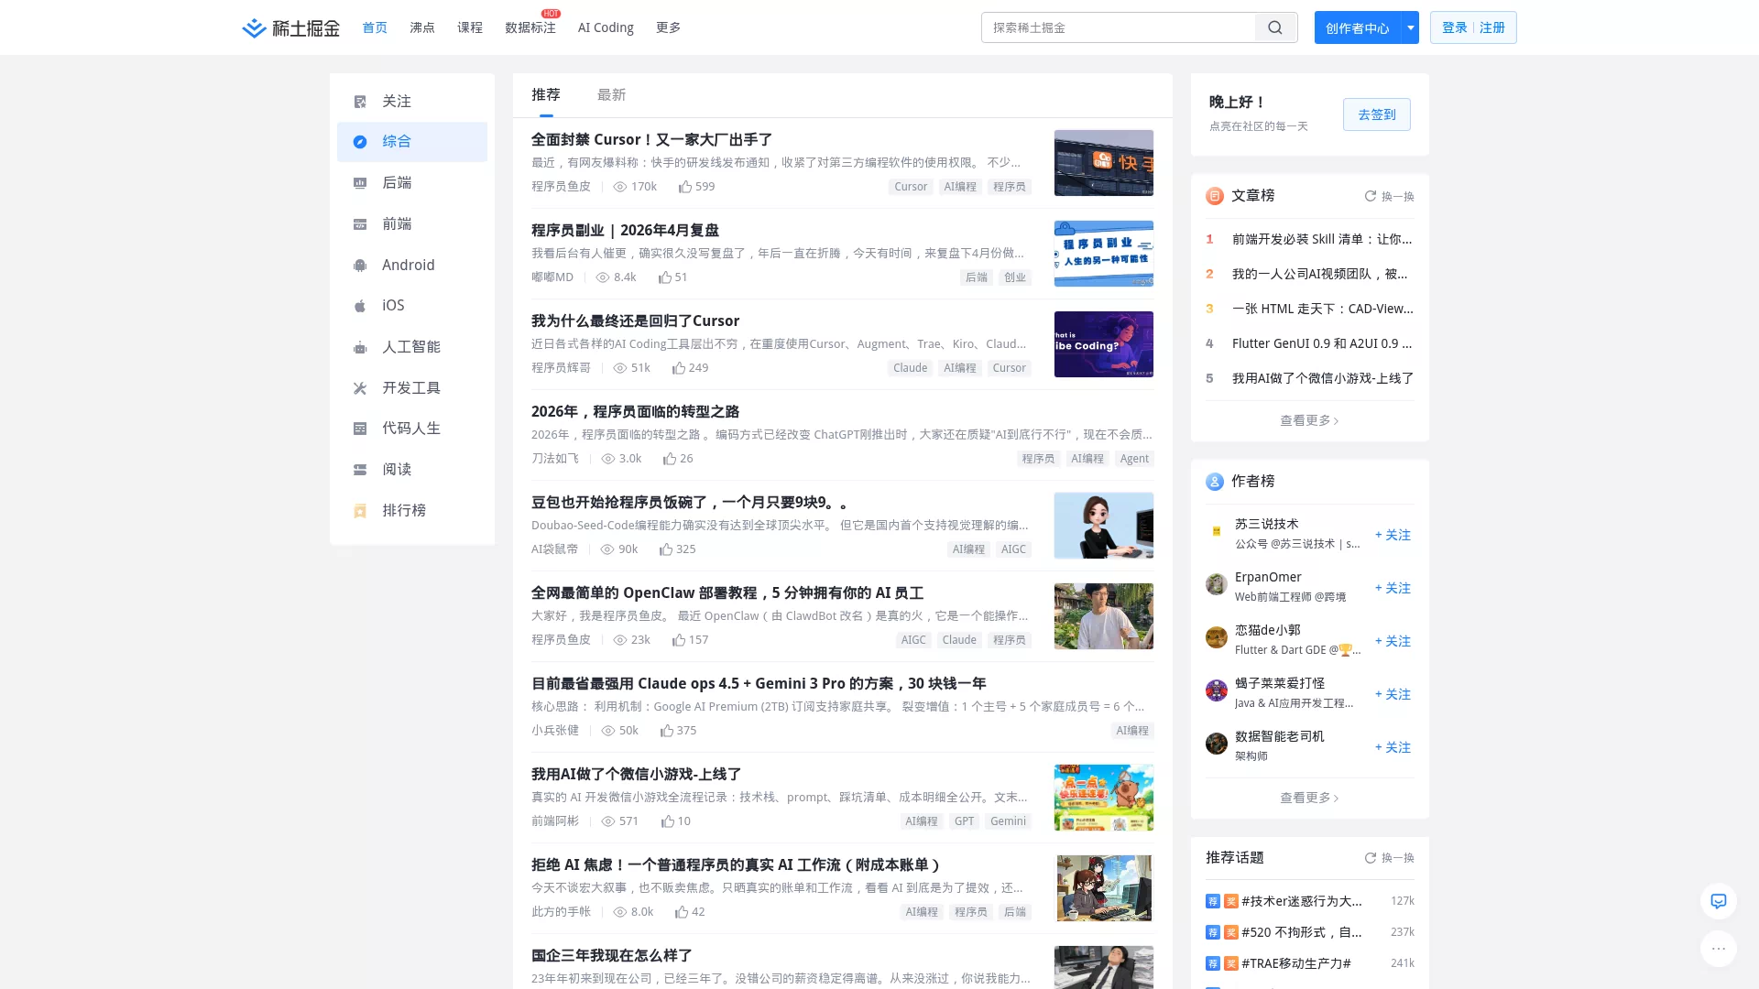The image size is (1759, 989).
Task: Follow ErpanOmer with + 关注
Action: (1393, 588)
